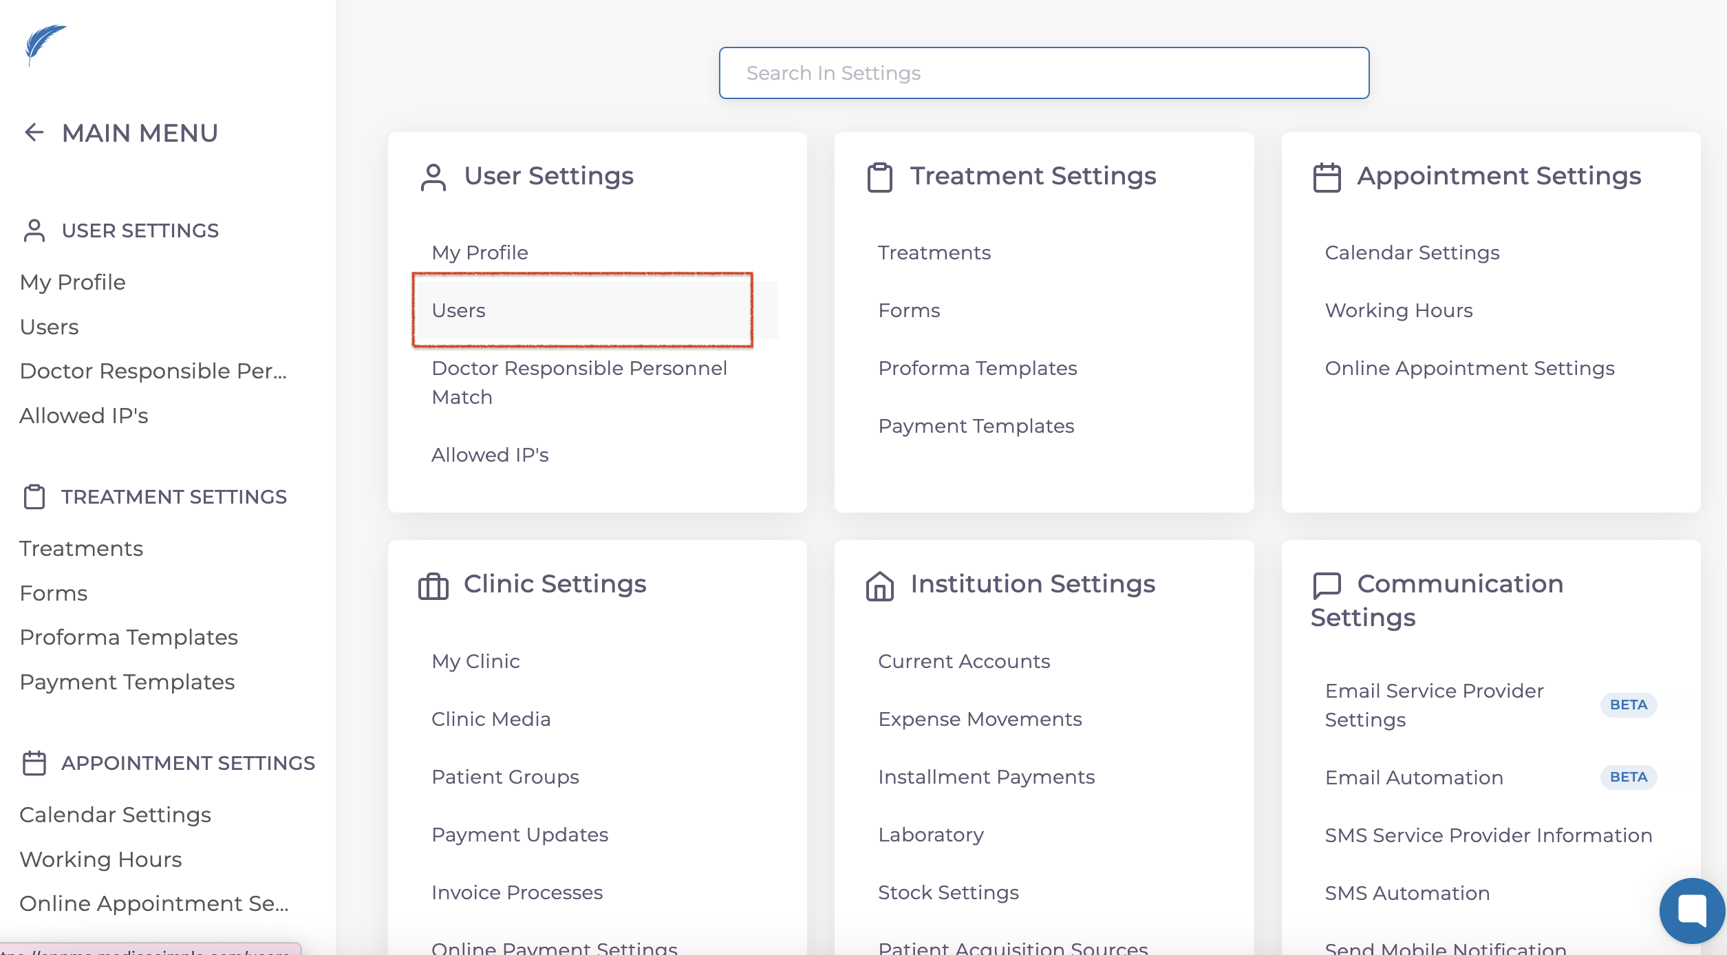
Task: Open Email Automation beta setting
Action: pyautogui.click(x=1413, y=777)
